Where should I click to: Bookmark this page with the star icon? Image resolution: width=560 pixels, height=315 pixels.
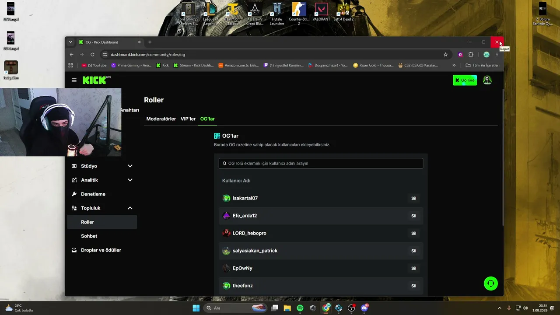click(445, 54)
